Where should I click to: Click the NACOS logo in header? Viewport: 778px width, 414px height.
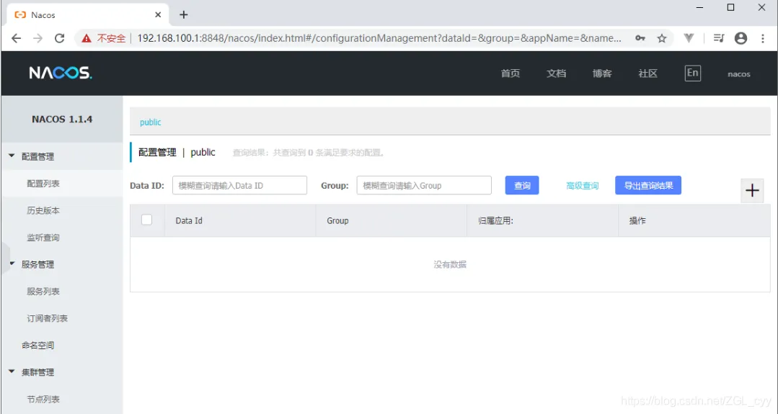tap(61, 73)
